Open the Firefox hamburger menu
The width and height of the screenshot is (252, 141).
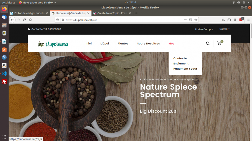pyautogui.click(x=248, y=20)
